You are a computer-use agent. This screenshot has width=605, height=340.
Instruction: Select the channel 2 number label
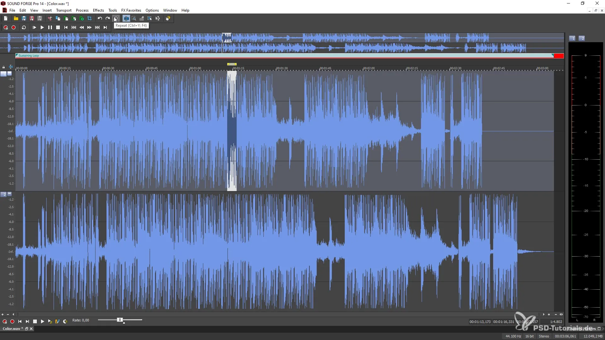tap(3, 195)
